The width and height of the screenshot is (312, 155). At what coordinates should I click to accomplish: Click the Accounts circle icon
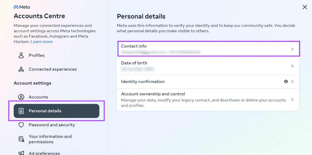tap(21, 97)
